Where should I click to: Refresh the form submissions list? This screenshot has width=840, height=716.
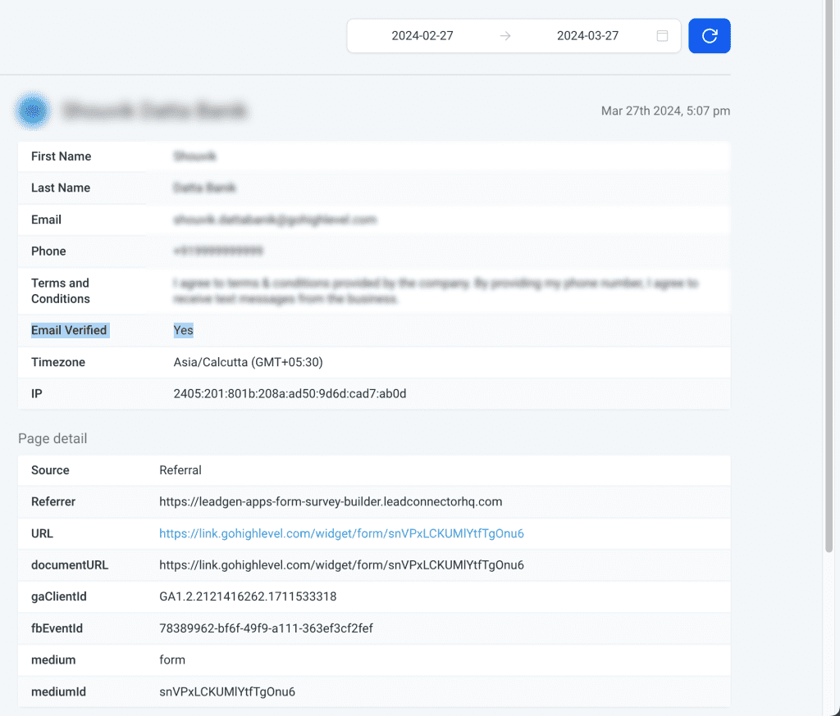(709, 35)
